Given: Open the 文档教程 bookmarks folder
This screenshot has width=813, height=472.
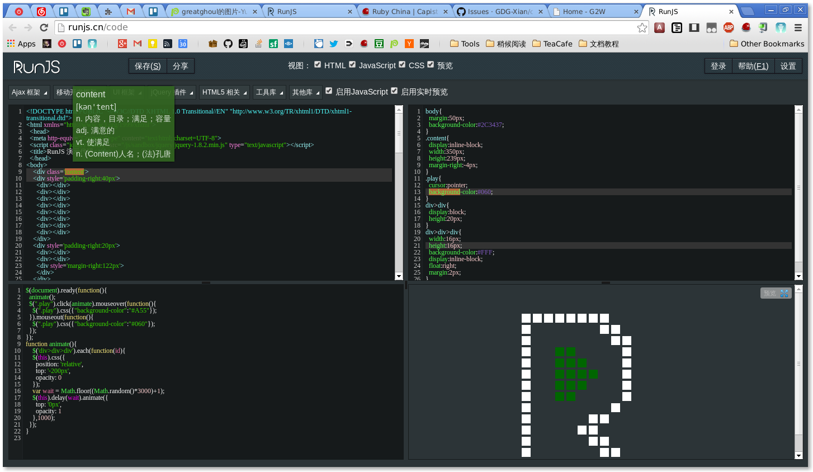Looking at the screenshot, I should (x=599, y=44).
